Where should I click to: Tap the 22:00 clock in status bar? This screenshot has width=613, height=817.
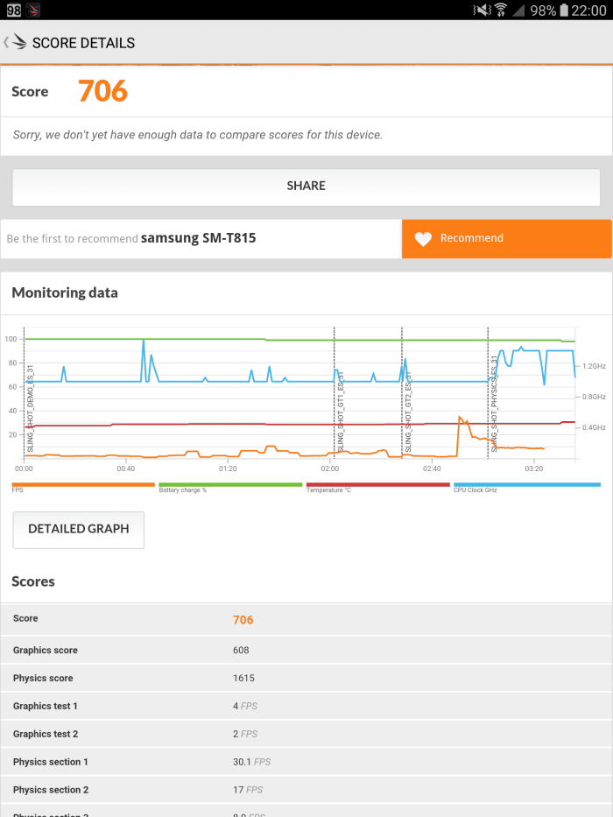[589, 10]
